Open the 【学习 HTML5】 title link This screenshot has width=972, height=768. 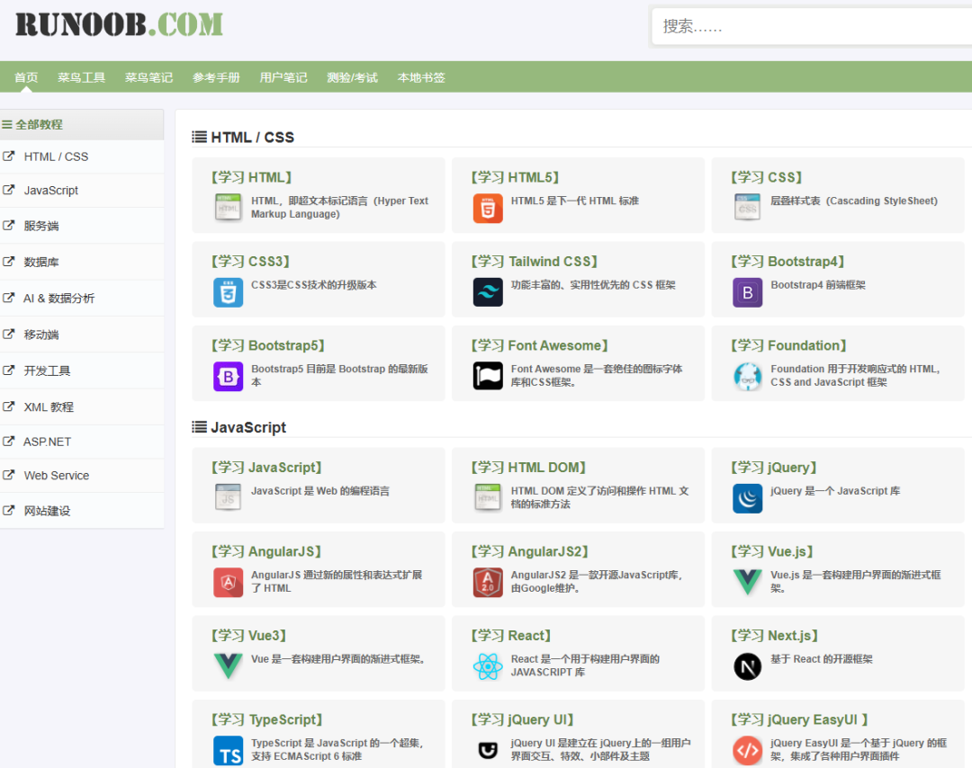[x=515, y=178]
